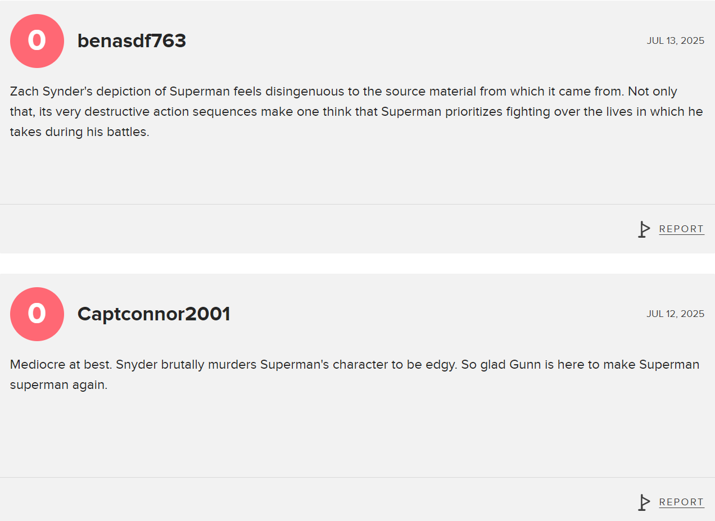The width and height of the screenshot is (715, 521).
Task: Open the Captconnor2001 username
Action: (x=153, y=314)
